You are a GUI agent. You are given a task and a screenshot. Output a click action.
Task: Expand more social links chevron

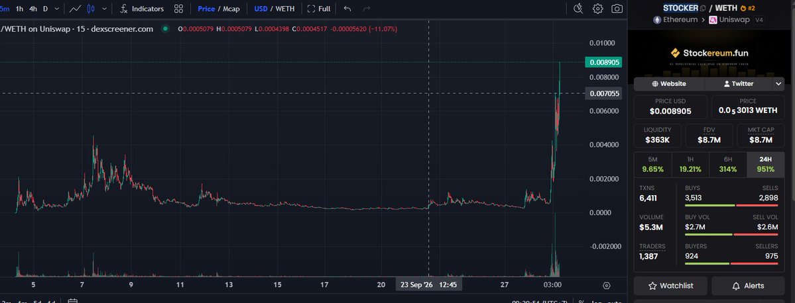tap(778, 83)
